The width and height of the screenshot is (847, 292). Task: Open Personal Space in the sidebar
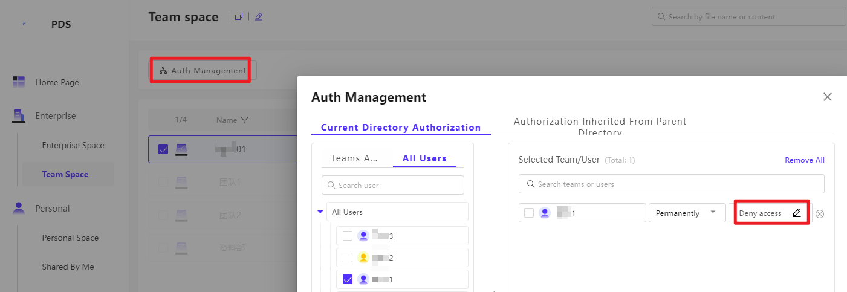point(70,238)
